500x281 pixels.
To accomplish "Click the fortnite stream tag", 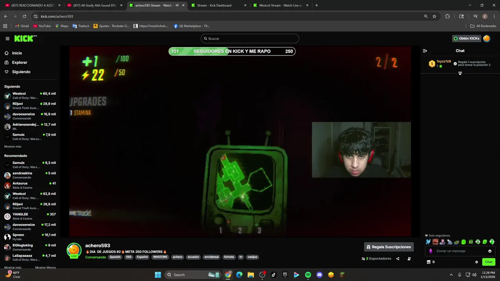I will (x=229, y=257).
